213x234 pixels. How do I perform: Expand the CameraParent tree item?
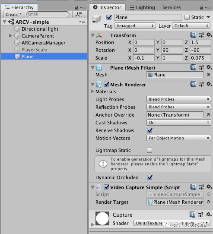(10, 36)
